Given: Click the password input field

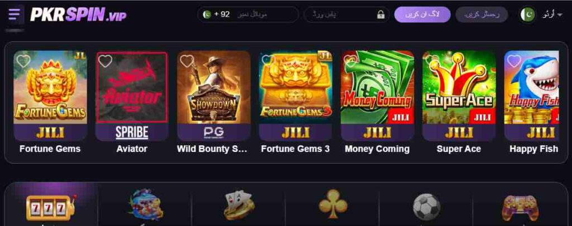Looking at the screenshot, I should (346, 14).
